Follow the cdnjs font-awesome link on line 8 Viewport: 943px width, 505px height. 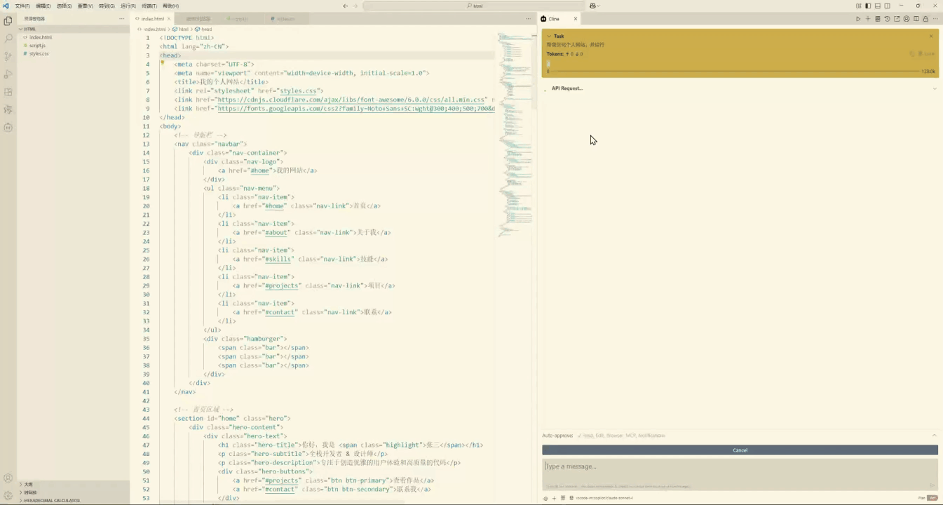click(x=351, y=100)
